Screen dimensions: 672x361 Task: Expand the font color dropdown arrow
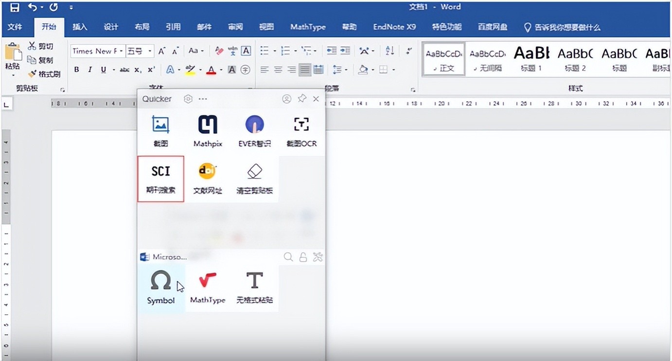click(x=221, y=70)
